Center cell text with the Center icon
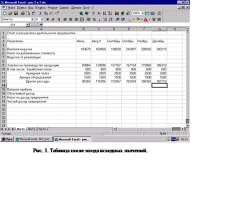 (x=70, y=19)
